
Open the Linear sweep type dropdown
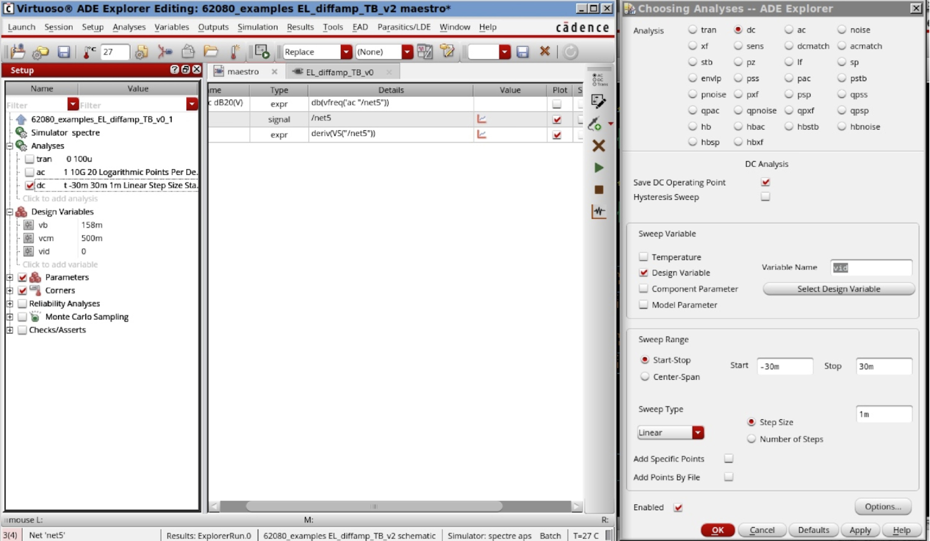(698, 433)
